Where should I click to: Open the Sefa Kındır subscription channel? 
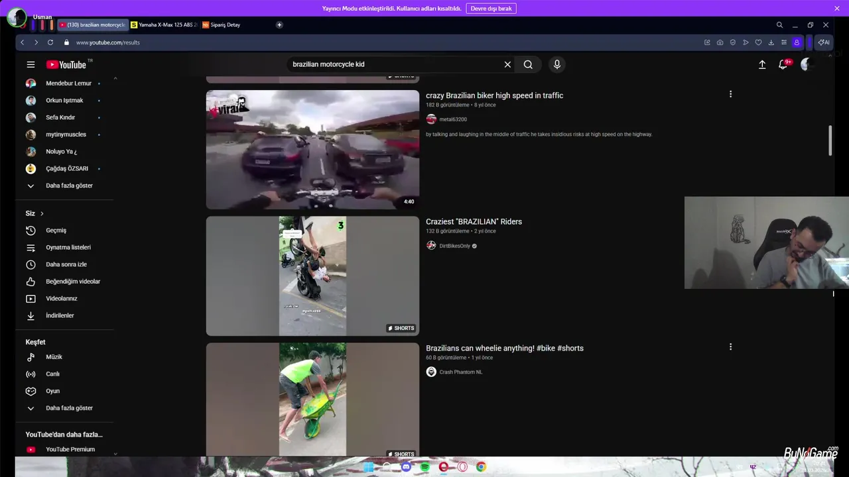pos(60,117)
